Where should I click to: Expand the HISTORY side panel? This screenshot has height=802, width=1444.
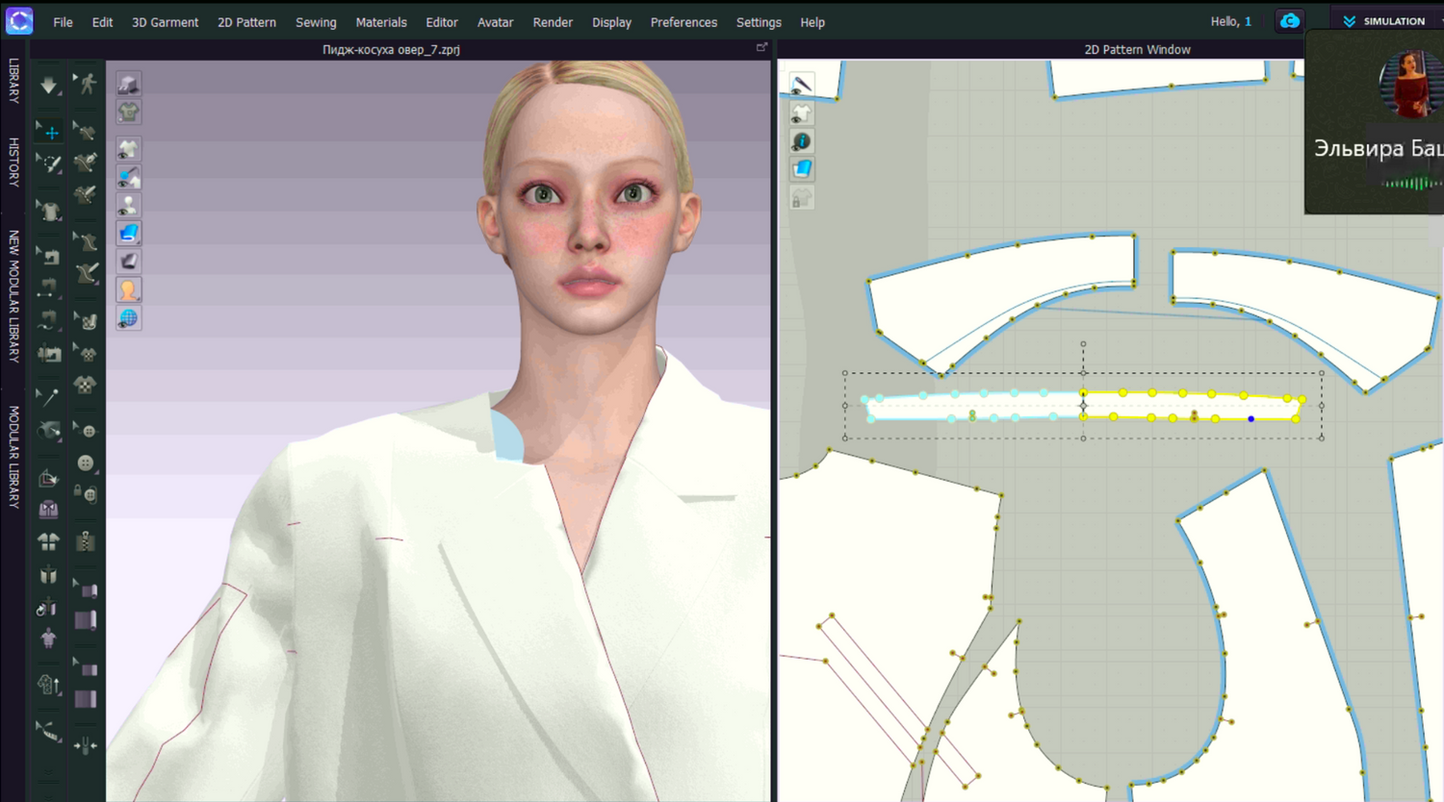(x=13, y=162)
